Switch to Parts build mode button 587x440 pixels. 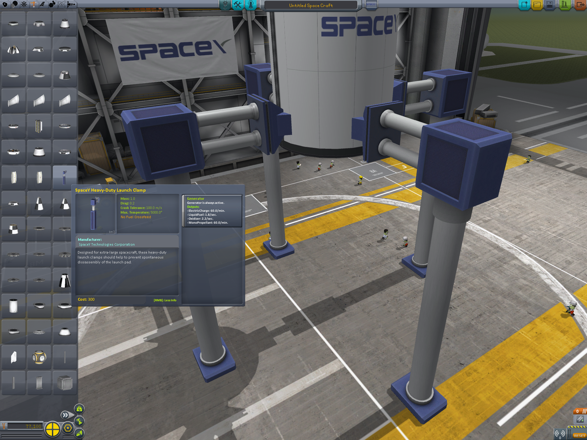tap(225, 5)
